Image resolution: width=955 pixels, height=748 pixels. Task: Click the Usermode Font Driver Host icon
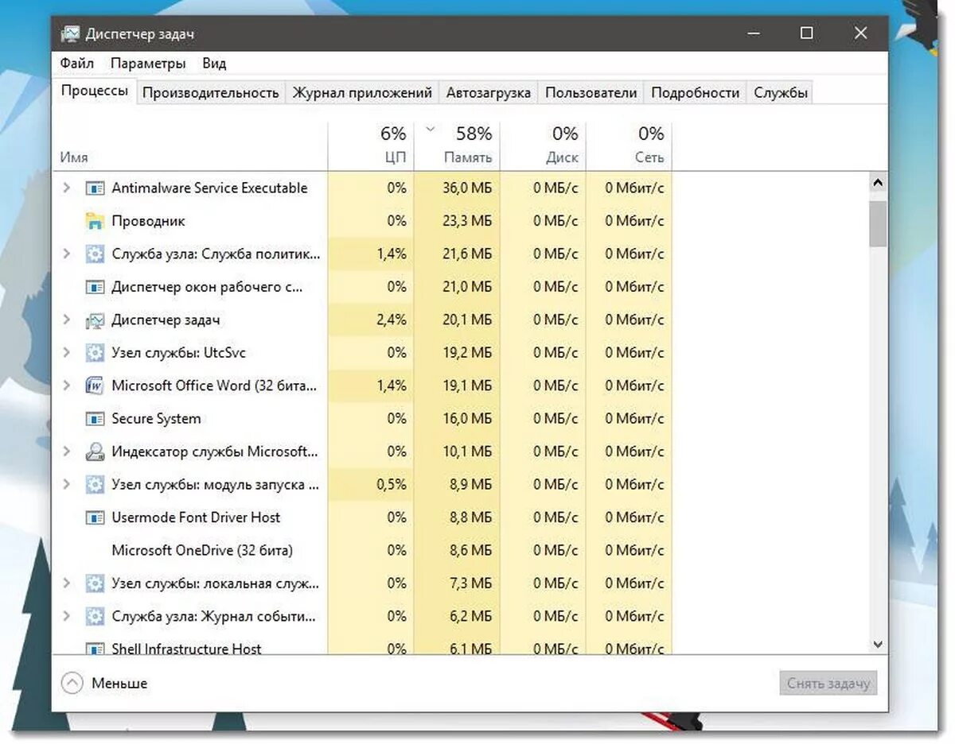(95, 517)
